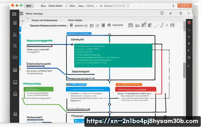This screenshot has height=127, width=201.
Task: Open the small dropdown arrow in title bar
Action: click(x=36, y=6)
